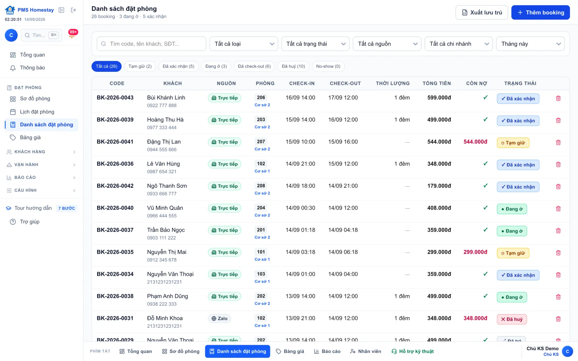The height and width of the screenshot is (361, 578).
Task: Open the Tháng này period dropdown
Action: click(530, 44)
